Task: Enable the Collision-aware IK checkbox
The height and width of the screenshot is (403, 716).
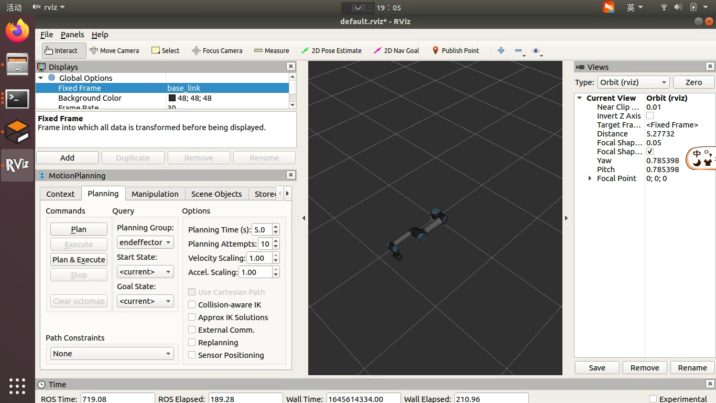Action: [192, 305]
